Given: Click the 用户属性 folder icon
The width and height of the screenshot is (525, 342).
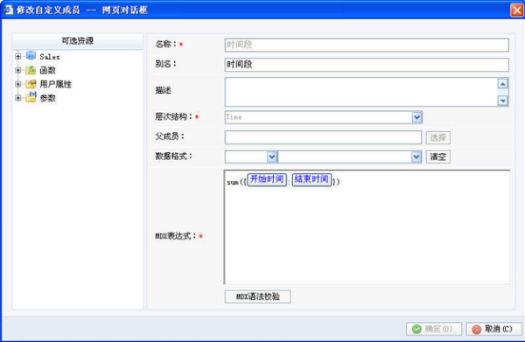Looking at the screenshot, I should point(31,84).
